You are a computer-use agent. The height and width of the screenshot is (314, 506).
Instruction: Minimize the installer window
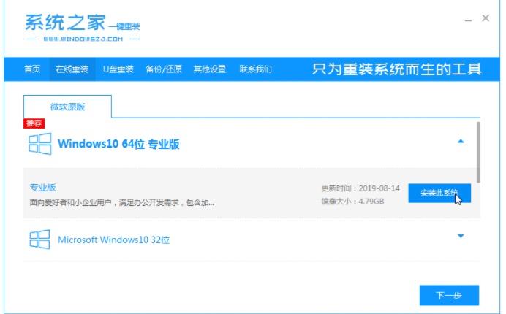pos(468,19)
